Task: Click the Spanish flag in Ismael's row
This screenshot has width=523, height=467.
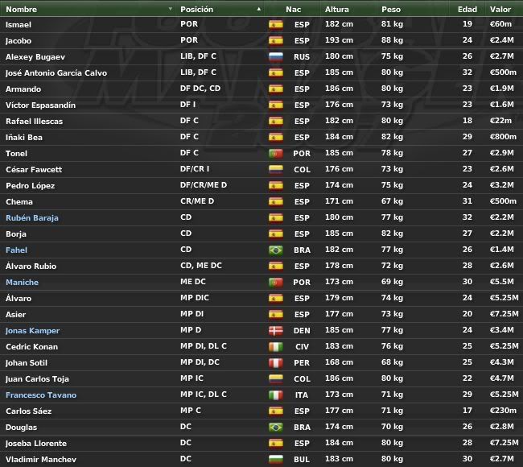Action: coord(276,24)
